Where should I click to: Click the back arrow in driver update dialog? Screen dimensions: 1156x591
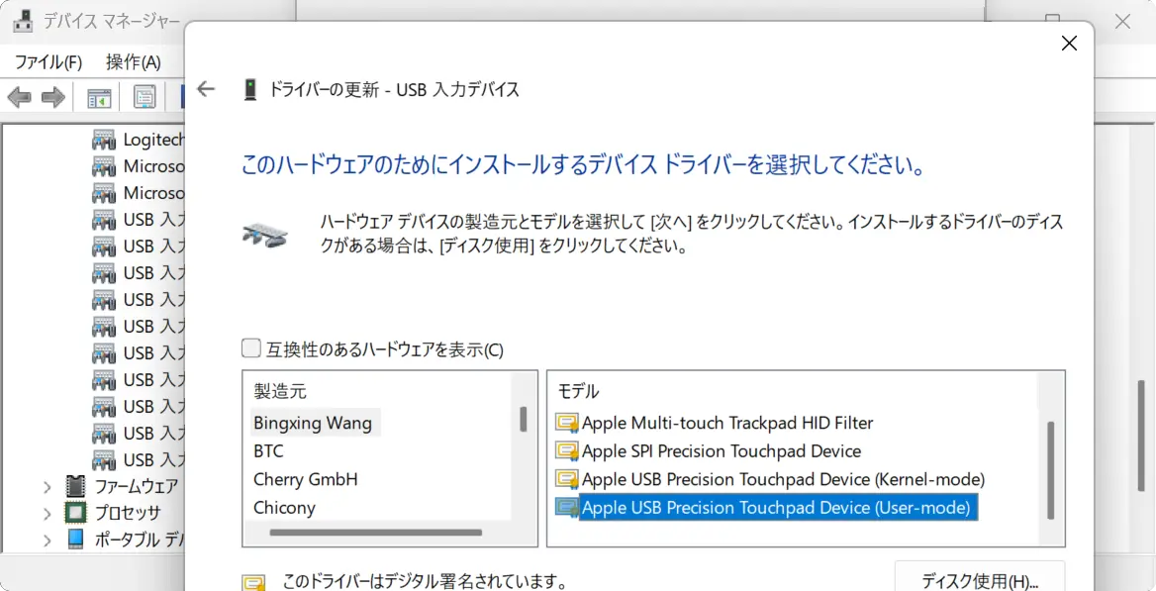tap(206, 89)
